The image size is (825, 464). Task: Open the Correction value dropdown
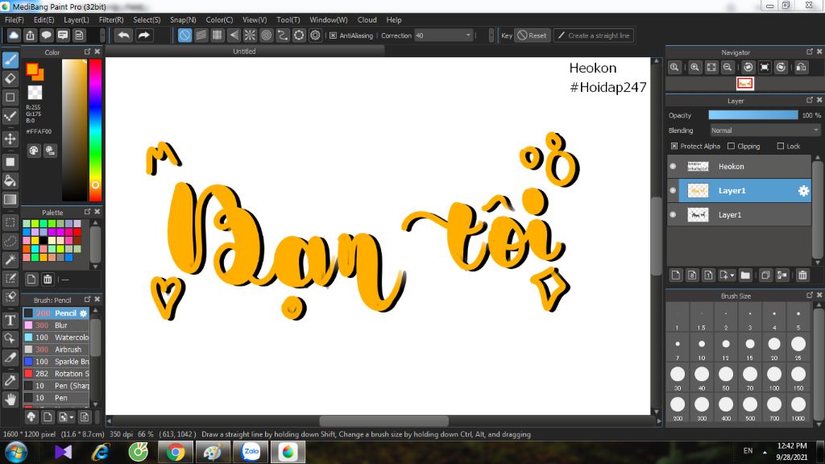(468, 35)
